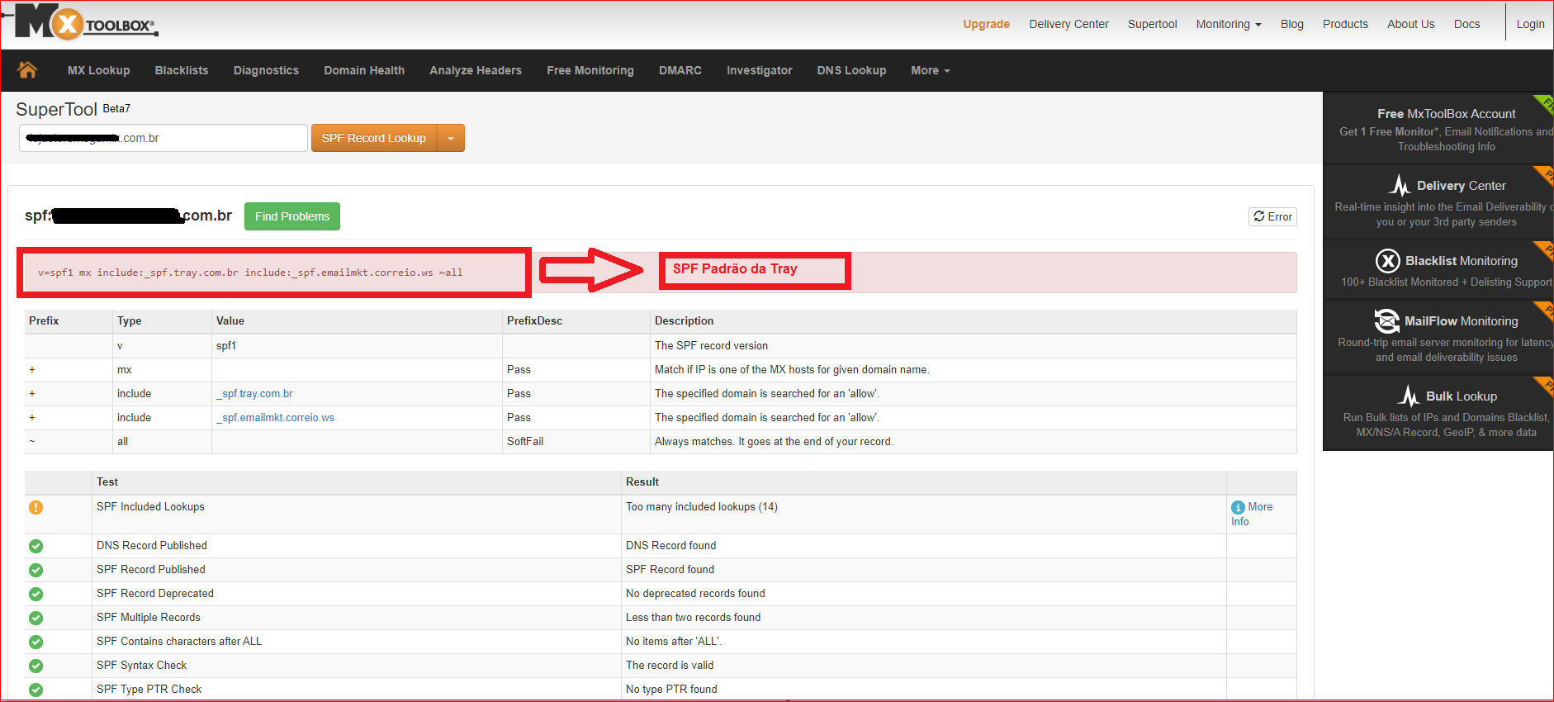This screenshot has width=1554, height=702.
Task: Open the About Us link
Action: [1410, 24]
